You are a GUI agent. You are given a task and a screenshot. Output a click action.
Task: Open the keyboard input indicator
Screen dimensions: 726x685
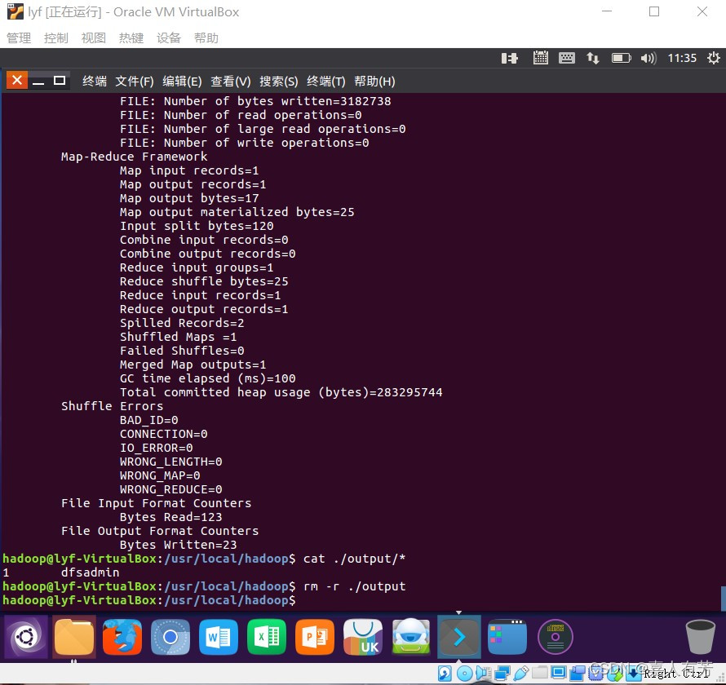click(x=567, y=59)
